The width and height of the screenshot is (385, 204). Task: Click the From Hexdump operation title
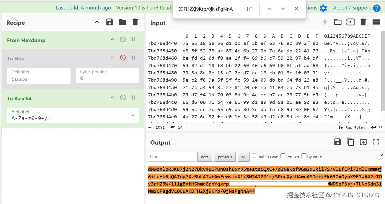tap(26, 40)
